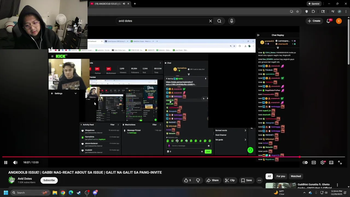350x197 pixels.
Task: Open File Explorer from the taskbar
Action: click(55, 193)
